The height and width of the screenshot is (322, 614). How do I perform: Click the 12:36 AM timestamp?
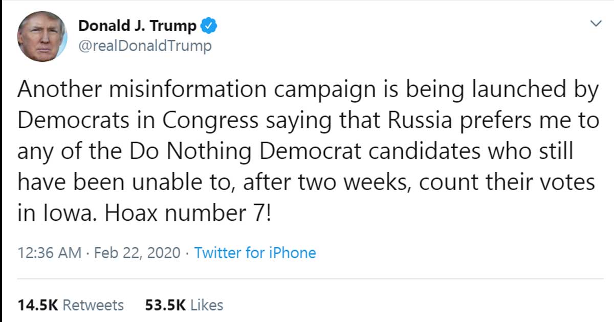[49, 252]
